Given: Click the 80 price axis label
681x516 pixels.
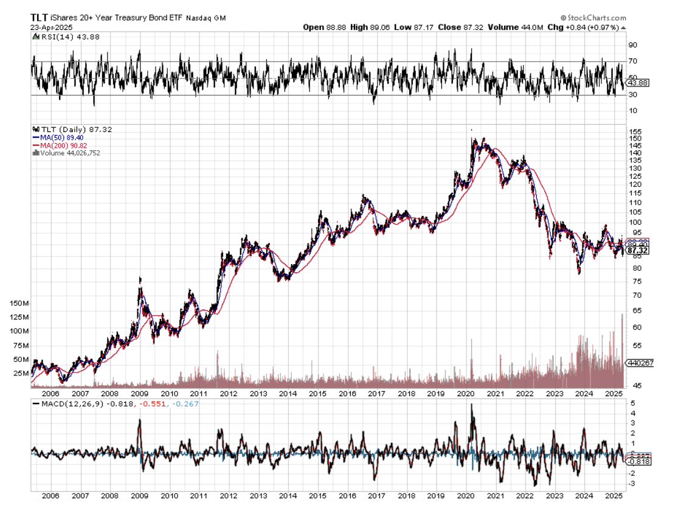Looking at the screenshot, I should (637, 268).
